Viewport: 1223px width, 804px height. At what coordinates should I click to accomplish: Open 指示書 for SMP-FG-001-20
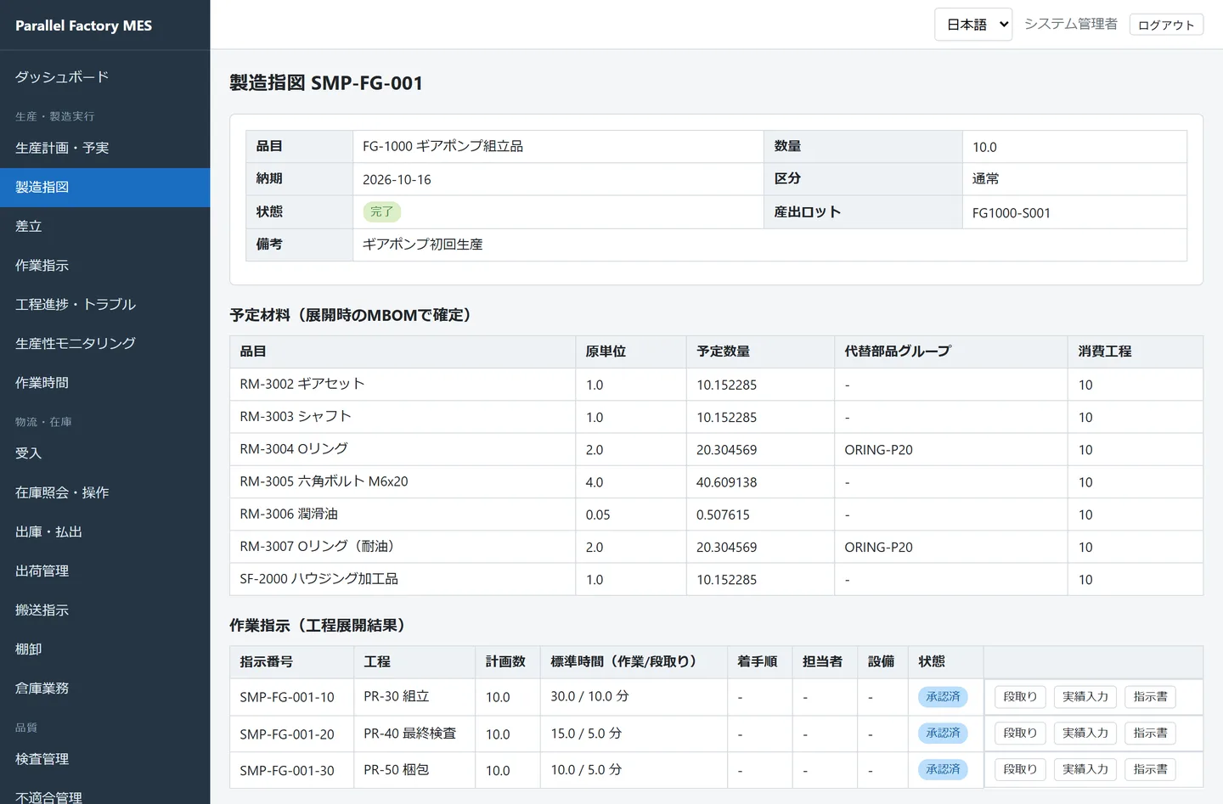tap(1150, 734)
